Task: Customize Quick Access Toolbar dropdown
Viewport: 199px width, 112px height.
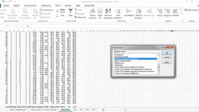Action: [15, 2]
